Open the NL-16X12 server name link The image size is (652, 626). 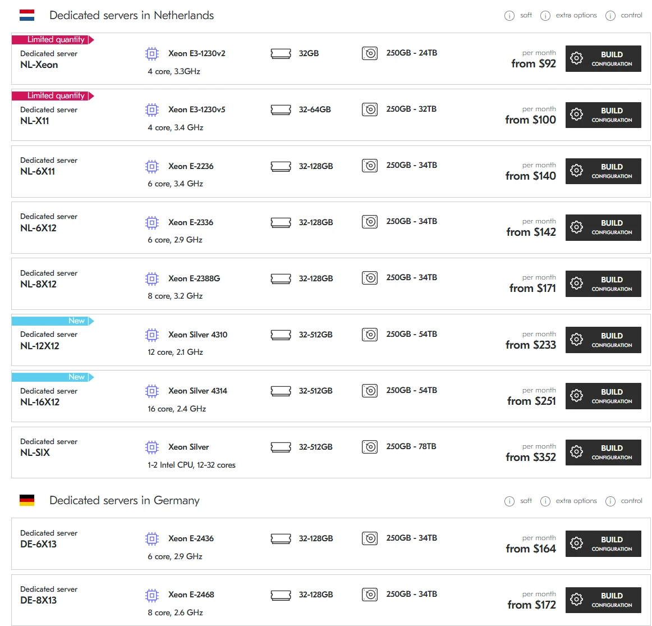click(x=40, y=402)
